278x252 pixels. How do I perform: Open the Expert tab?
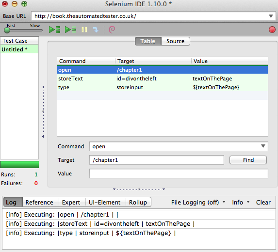(71, 202)
